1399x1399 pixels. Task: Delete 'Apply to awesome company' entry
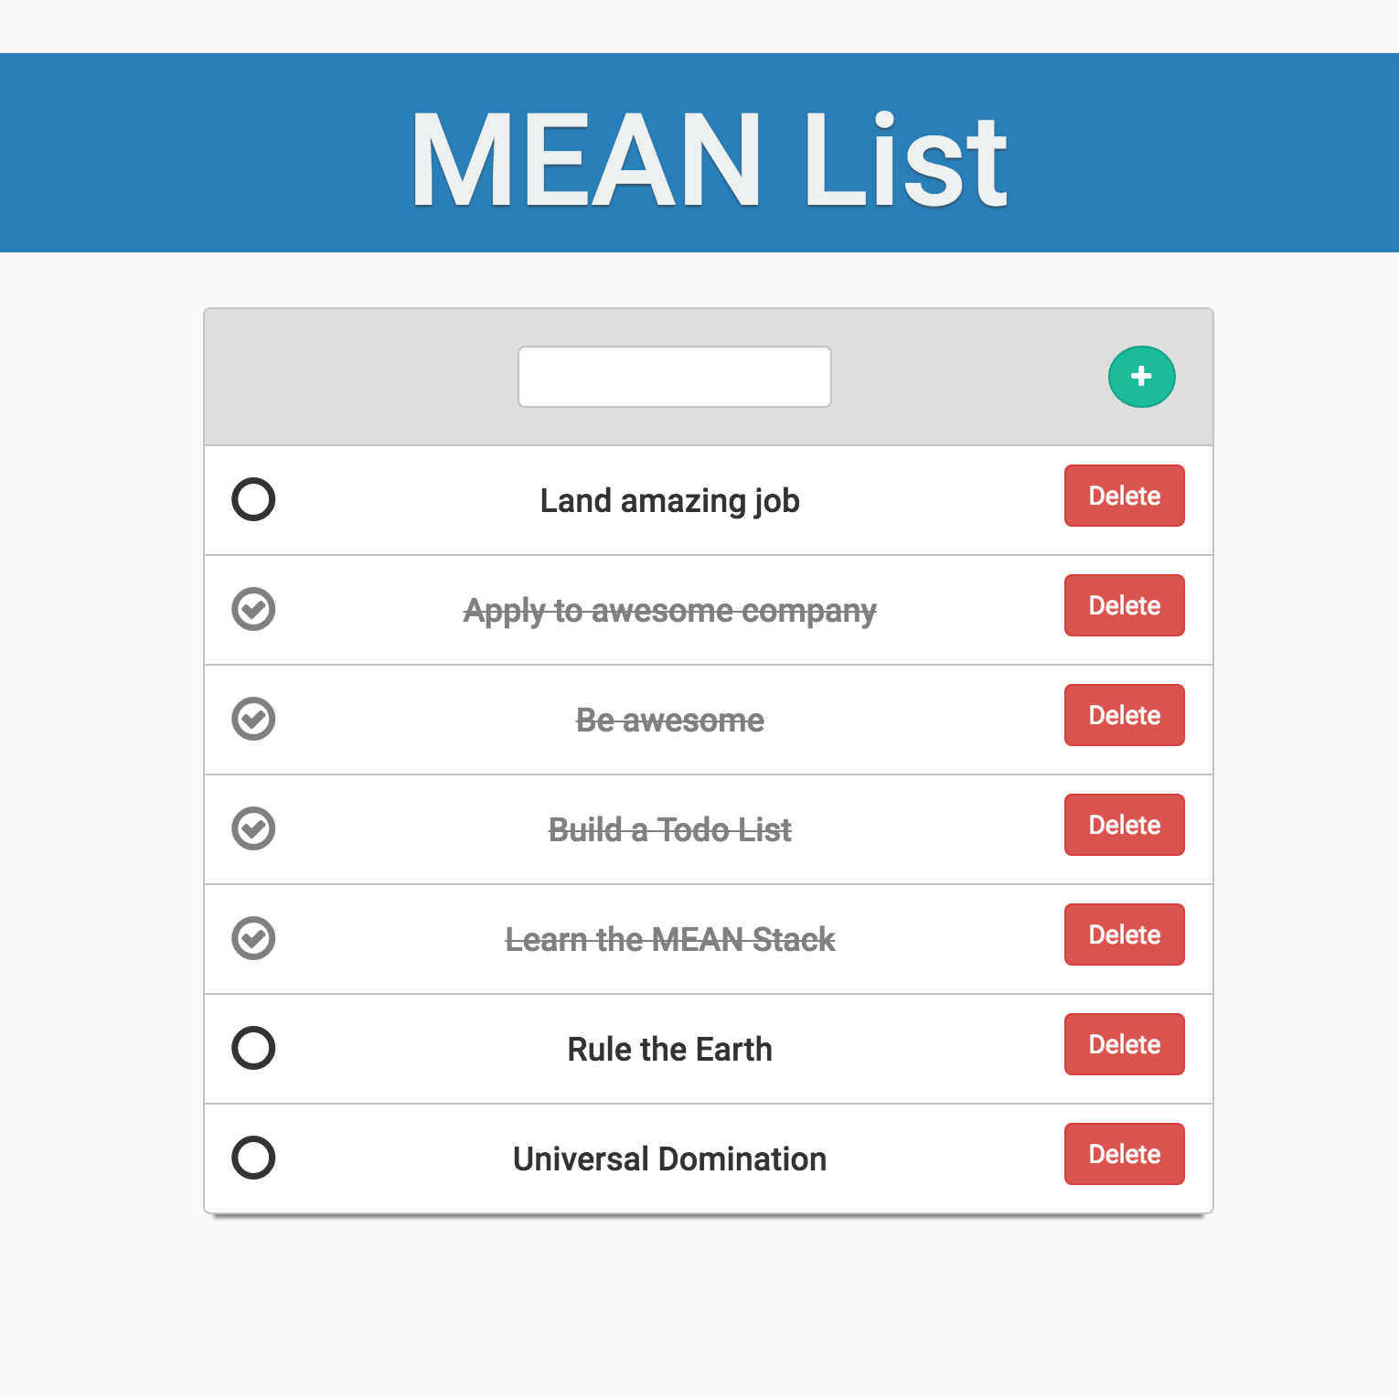coord(1125,605)
